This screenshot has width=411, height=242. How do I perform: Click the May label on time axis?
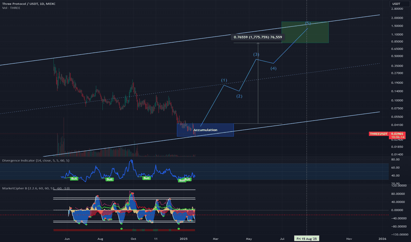[249, 239]
